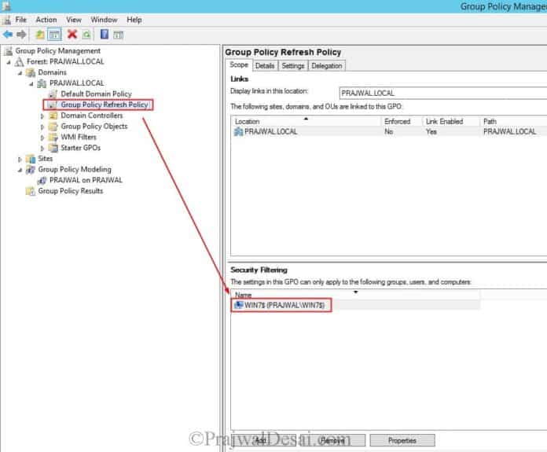The image size is (547, 452).
Task: Switch to the Delegation tab
Action: [326, 65]
